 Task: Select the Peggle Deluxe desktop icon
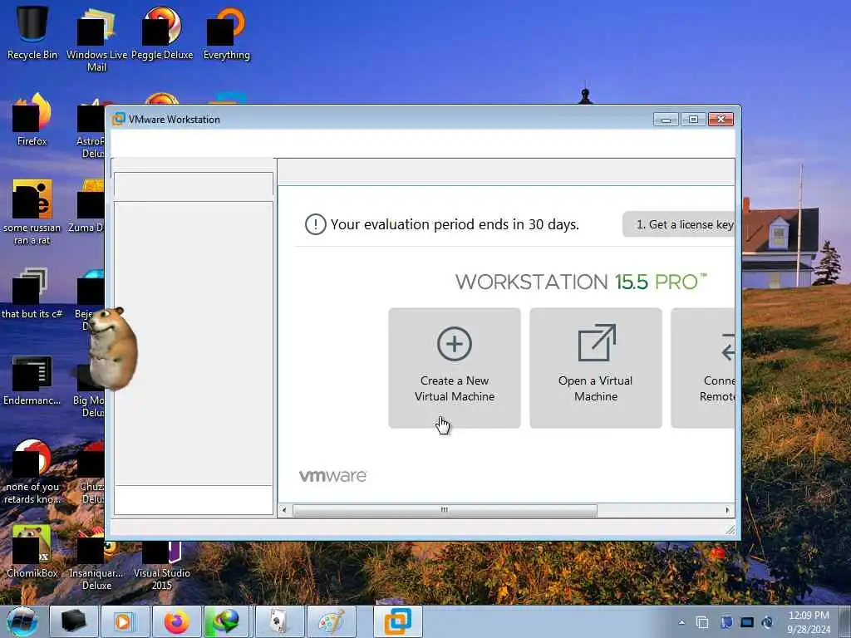(x=162, y=33)
